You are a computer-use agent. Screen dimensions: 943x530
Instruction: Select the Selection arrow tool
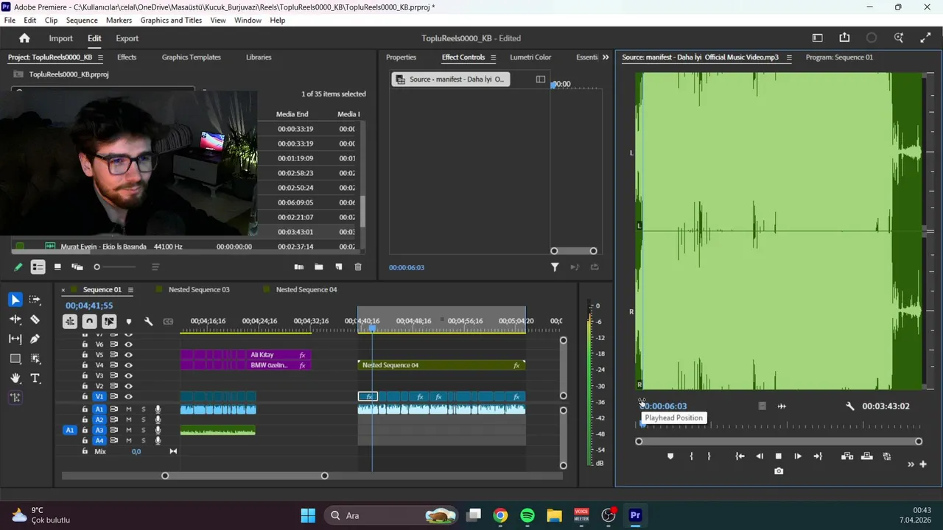click(x=15, y=300)
